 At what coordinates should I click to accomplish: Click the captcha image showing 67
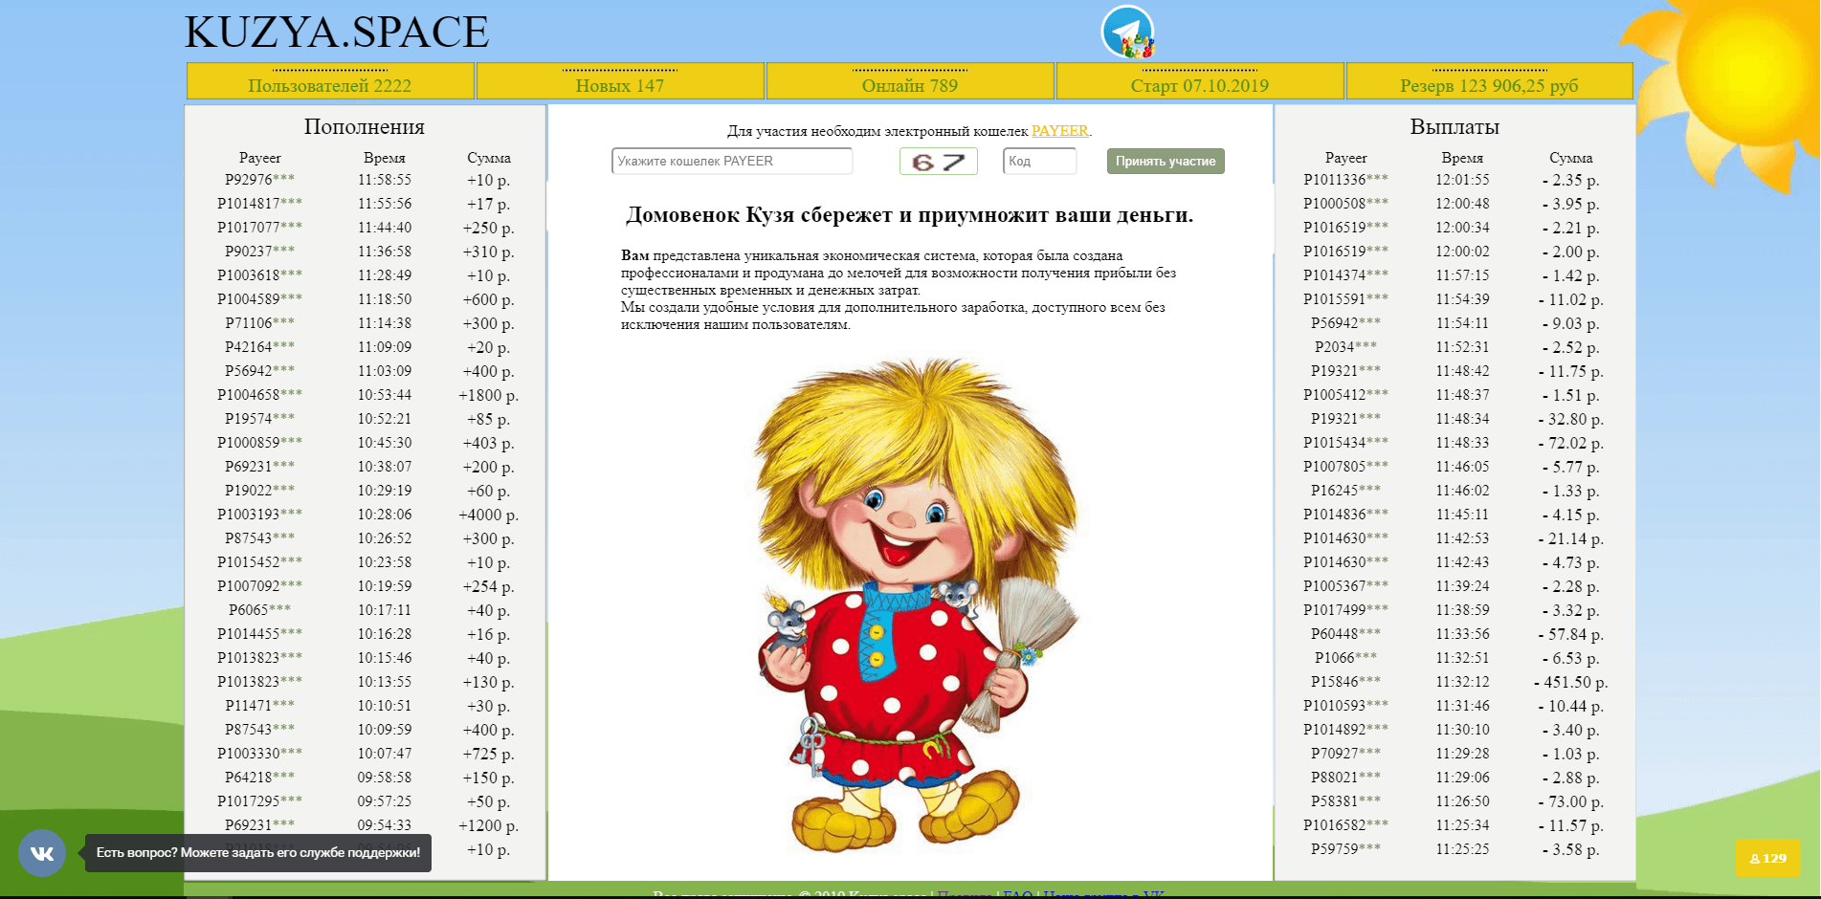[939, 161]
